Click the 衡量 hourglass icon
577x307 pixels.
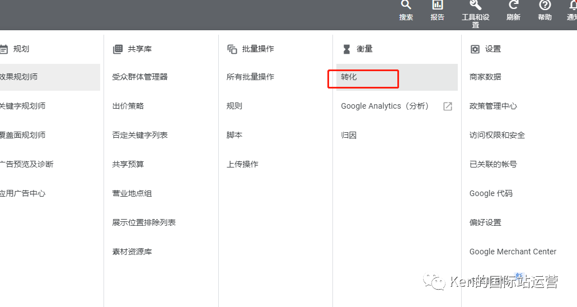(x=346, y=49)
